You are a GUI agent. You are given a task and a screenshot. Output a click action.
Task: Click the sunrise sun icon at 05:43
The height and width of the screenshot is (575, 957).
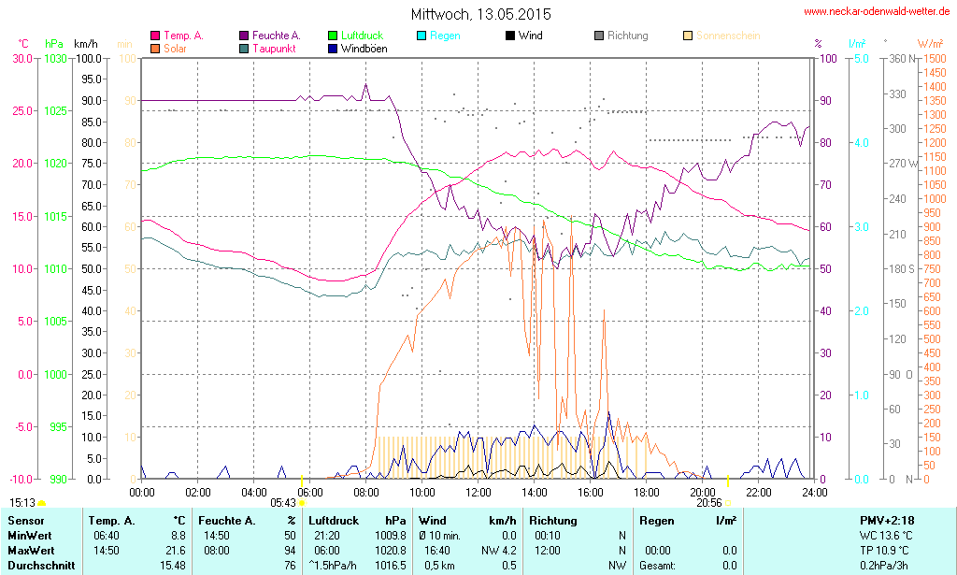(x=302, y=503)
